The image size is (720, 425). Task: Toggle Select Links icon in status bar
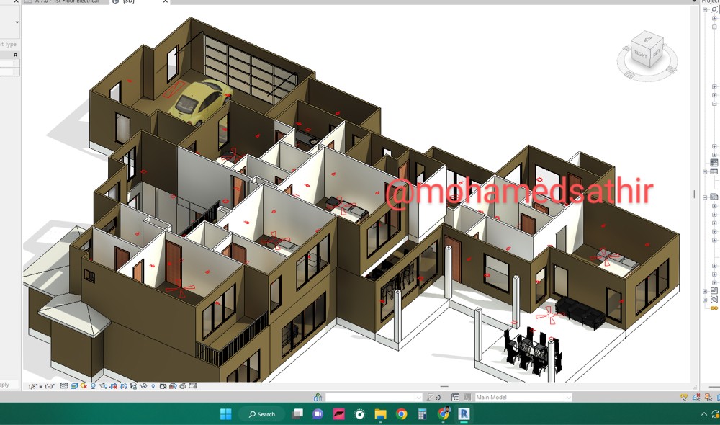[684, 397]
